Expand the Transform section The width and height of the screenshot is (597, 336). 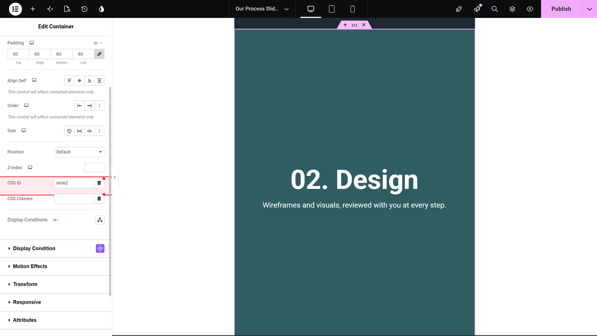[x=55, y=284]
